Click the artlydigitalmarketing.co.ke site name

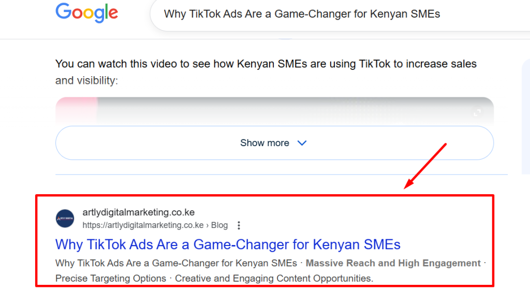click(x=138, y=212)
